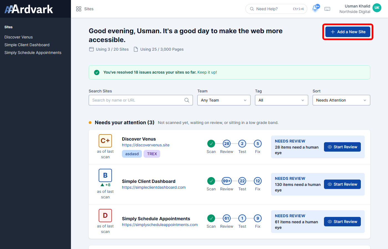Start Review for Simple Client Dashboard
388x249 pixels.
[x=342, y=184]
